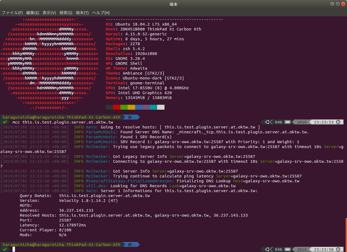Click the Kernel value '4.15.0-52-generic'
The width and height of the screenshot is (347, 252).
[146, 34]
